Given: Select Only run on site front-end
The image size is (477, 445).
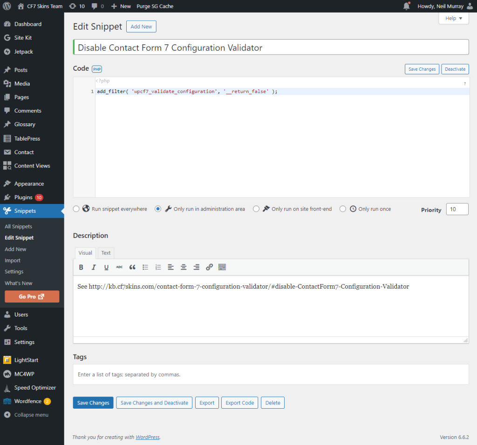Looking at the screenshot, I should 256,209.
